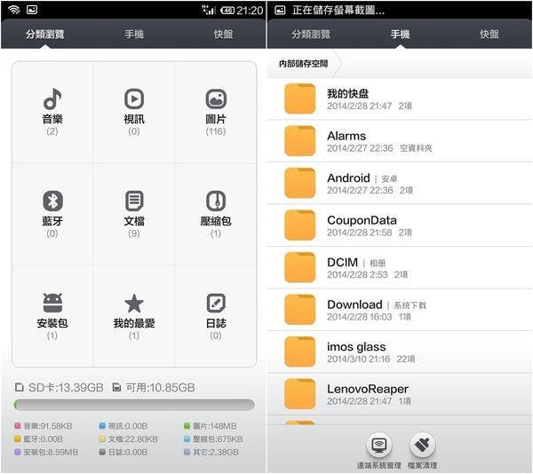Tap the pink 音樂 legend swatch
This screenshot has height=474, width=533.
click(x=18, y=426)
